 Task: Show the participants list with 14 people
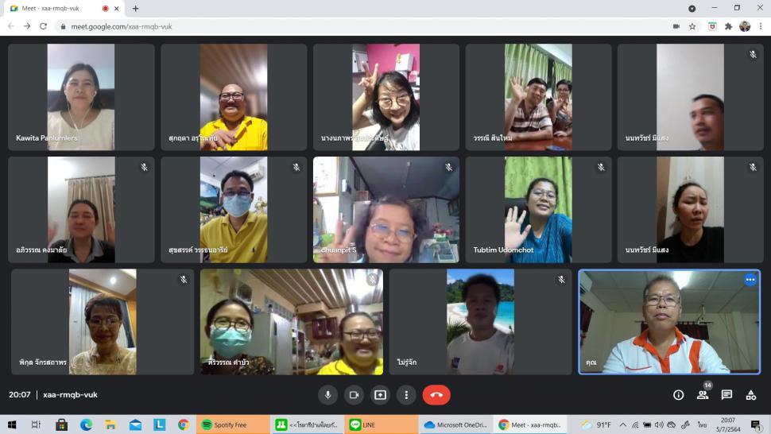point(703,395)
